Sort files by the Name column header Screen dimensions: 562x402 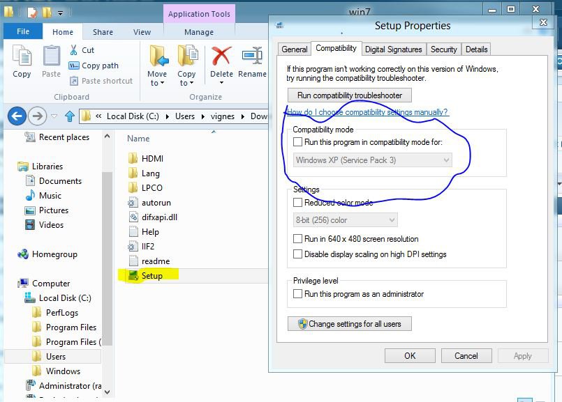click(x=138, y=139)
